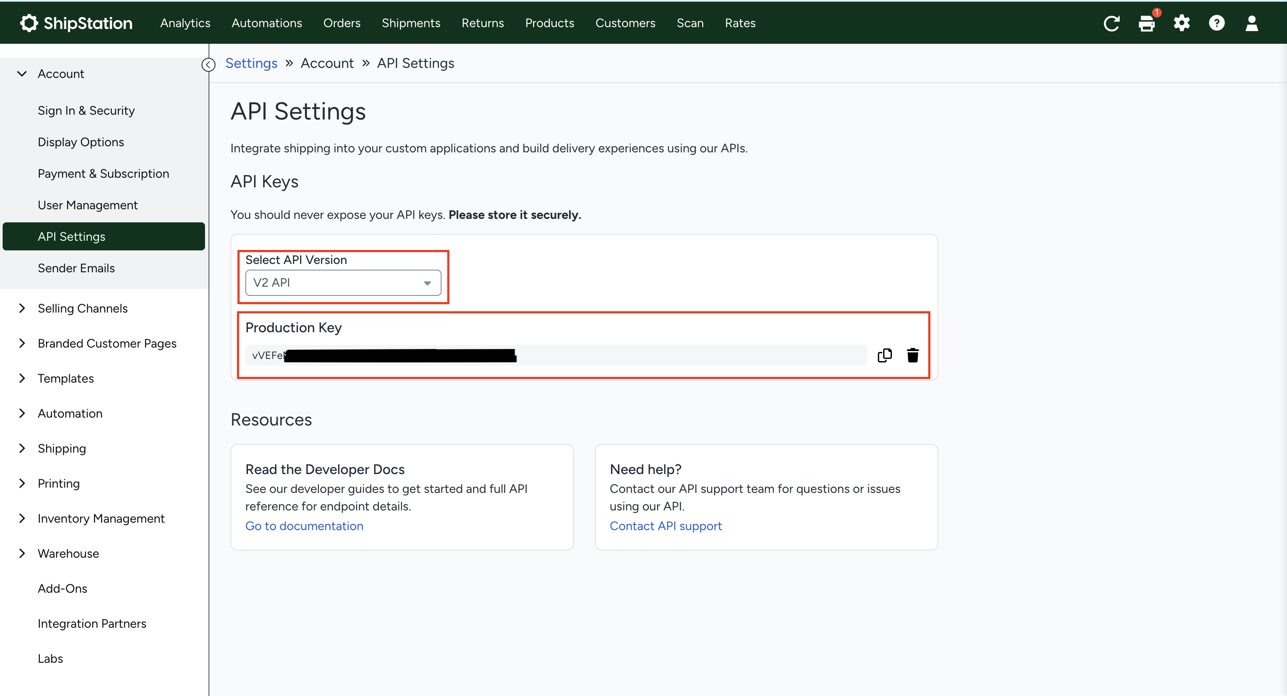Open the Customers tab
This screenshot has height=696, width=1287.
(625, 23)
